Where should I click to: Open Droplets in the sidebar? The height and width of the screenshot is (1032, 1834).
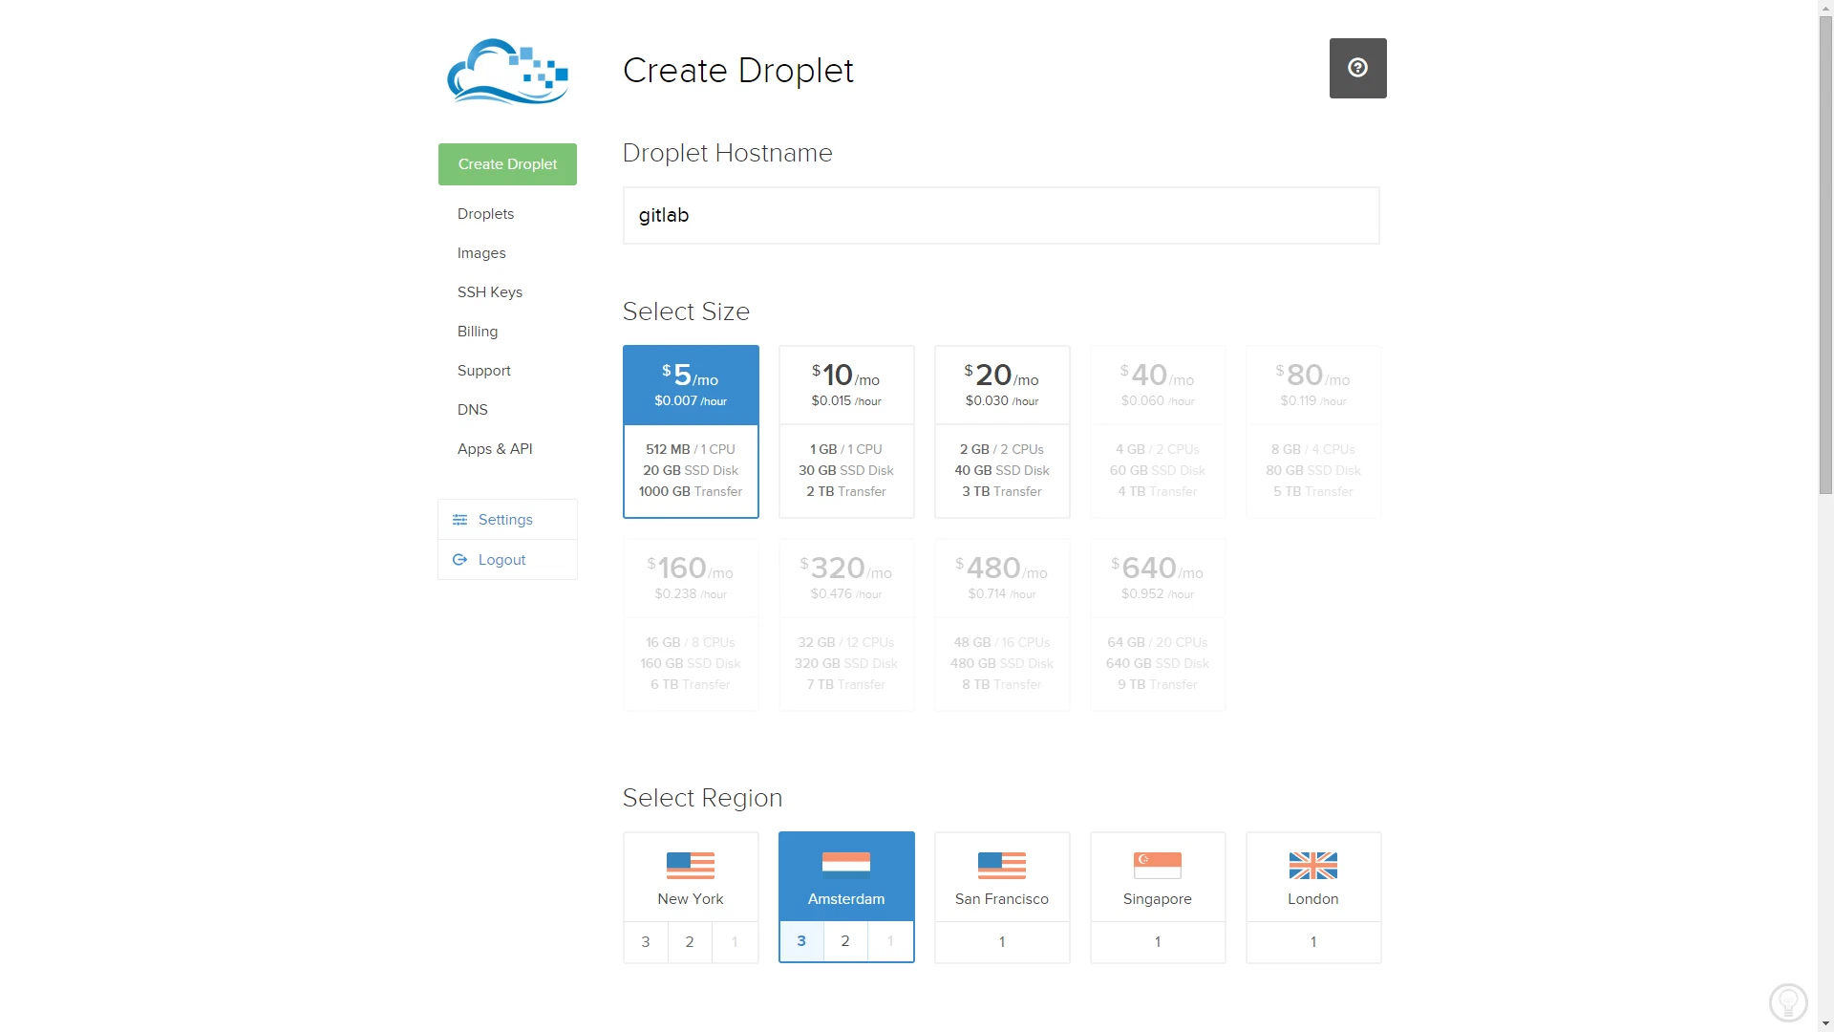point(485,214)
